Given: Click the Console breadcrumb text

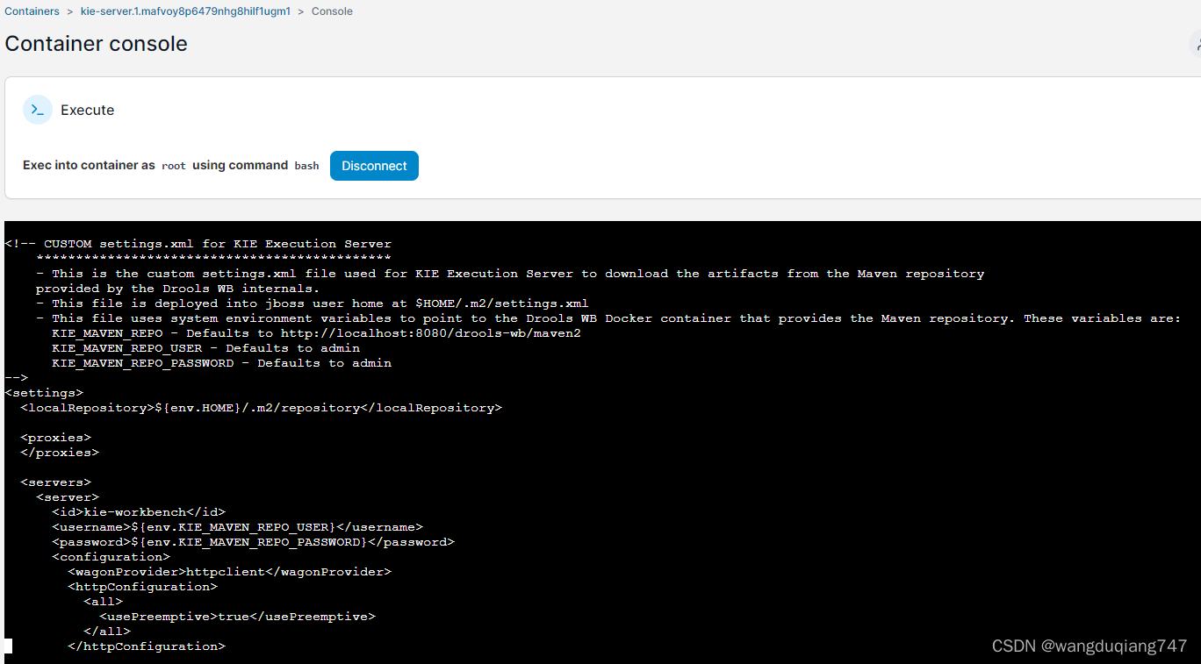Looking at the screenshot, I should coord(332,11).
